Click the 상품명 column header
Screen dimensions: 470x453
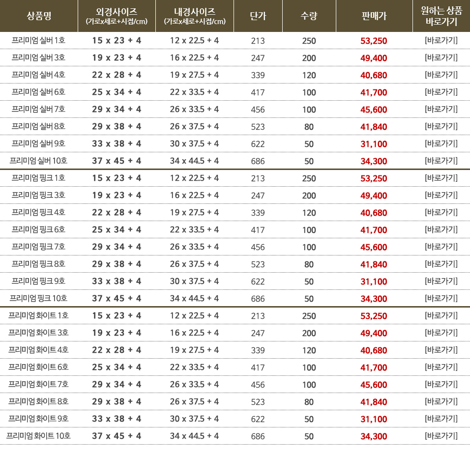pos(39,16)
